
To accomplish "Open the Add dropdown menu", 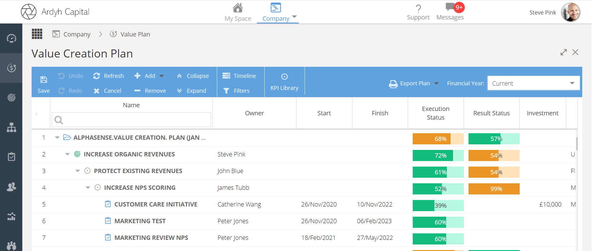I will [149, 76].
